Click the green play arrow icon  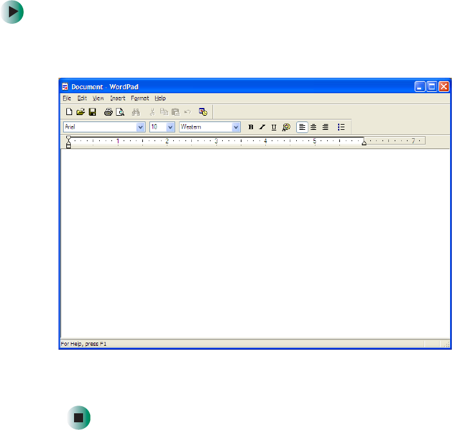(12, 12)
